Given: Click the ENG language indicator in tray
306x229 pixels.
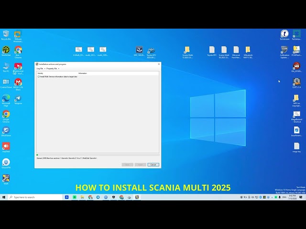Looking at the screenshot, I should pos(284,197).
